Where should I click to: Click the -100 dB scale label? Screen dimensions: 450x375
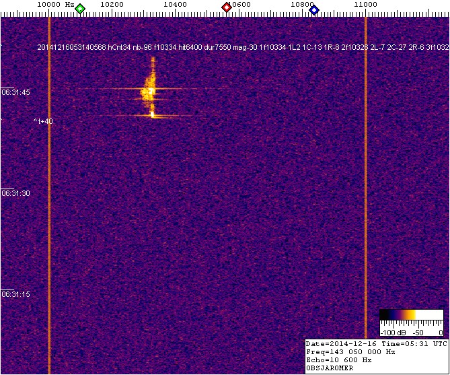tap(391, 333)
